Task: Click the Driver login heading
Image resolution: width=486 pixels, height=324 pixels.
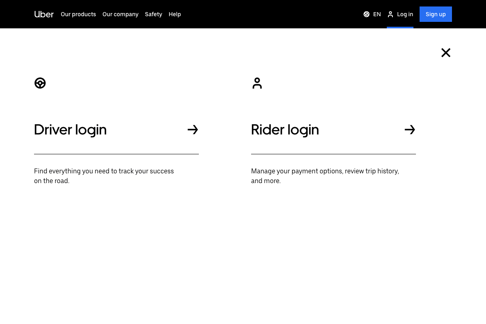Action: [x=70, y=130]
